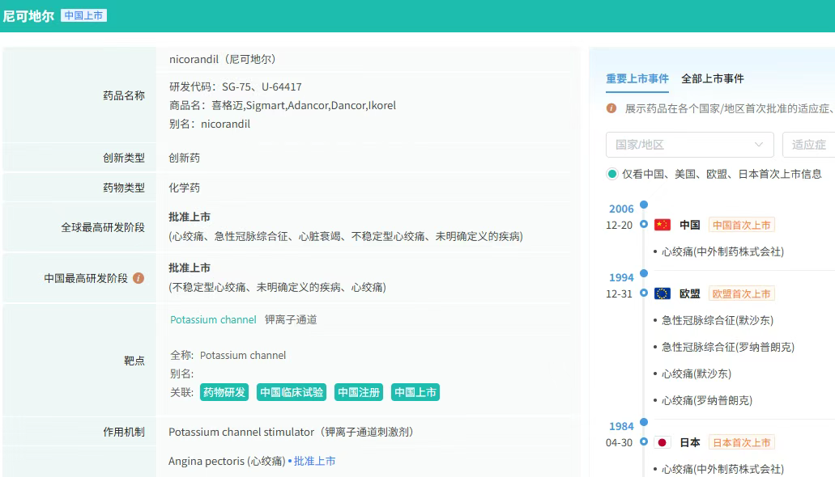Click the Japan flag icon
Image resolution: width=835 pixels, height=477 pixels.
[662, 442]
